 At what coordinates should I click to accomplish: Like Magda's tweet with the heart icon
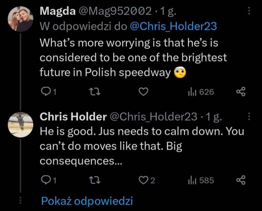pos(143,92)
